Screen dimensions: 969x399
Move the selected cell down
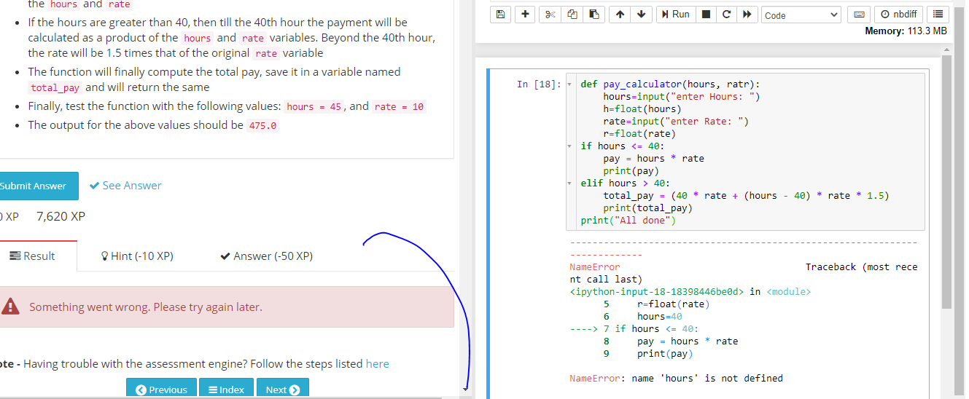[x=640, y=15]
